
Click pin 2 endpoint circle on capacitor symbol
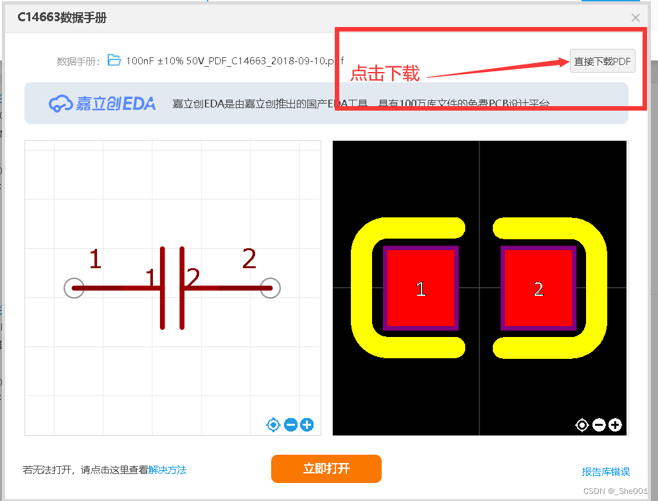(271, 288)
